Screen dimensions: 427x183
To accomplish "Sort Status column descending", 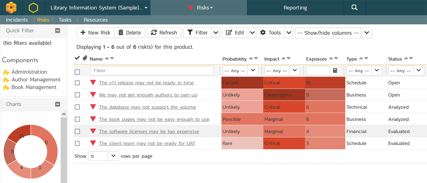I will click(x=411, y=58).
